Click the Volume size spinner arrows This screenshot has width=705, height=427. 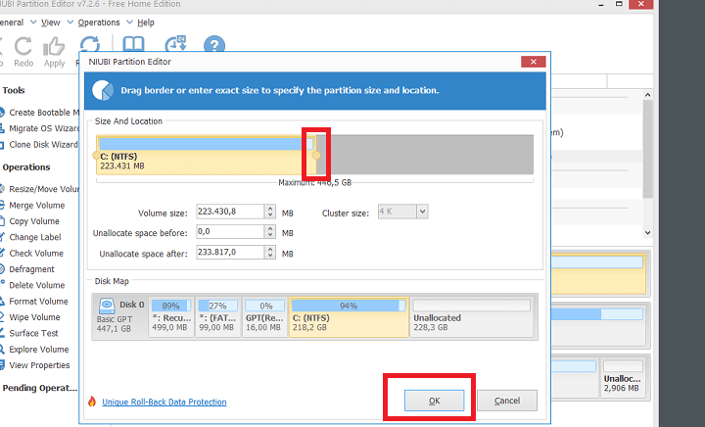point(270,212)
